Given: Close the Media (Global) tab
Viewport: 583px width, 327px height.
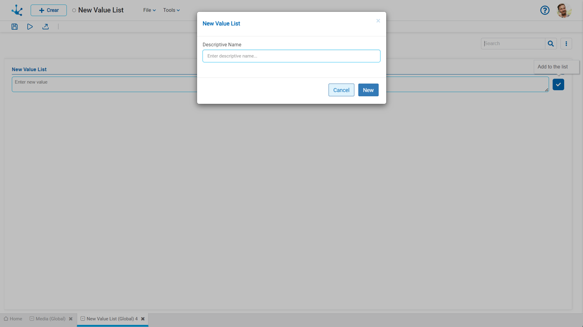Looking at the screenshot, I should [71, 319].
